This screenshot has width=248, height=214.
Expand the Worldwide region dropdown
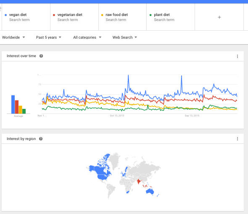pyautogui.click(x=13, y=37)
